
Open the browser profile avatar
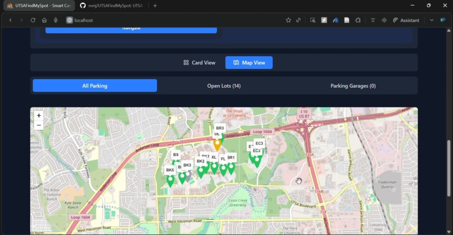pyautogui.click(x=443, y=20)
